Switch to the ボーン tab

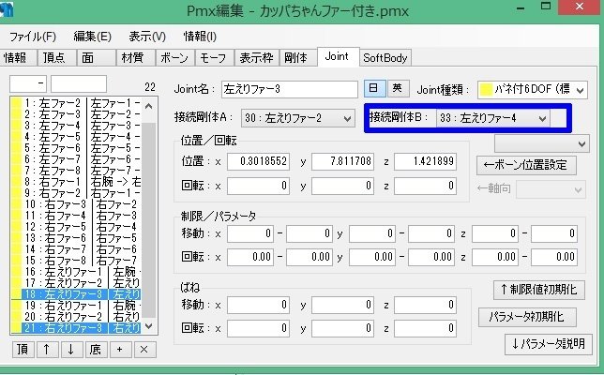click(174, 58)
